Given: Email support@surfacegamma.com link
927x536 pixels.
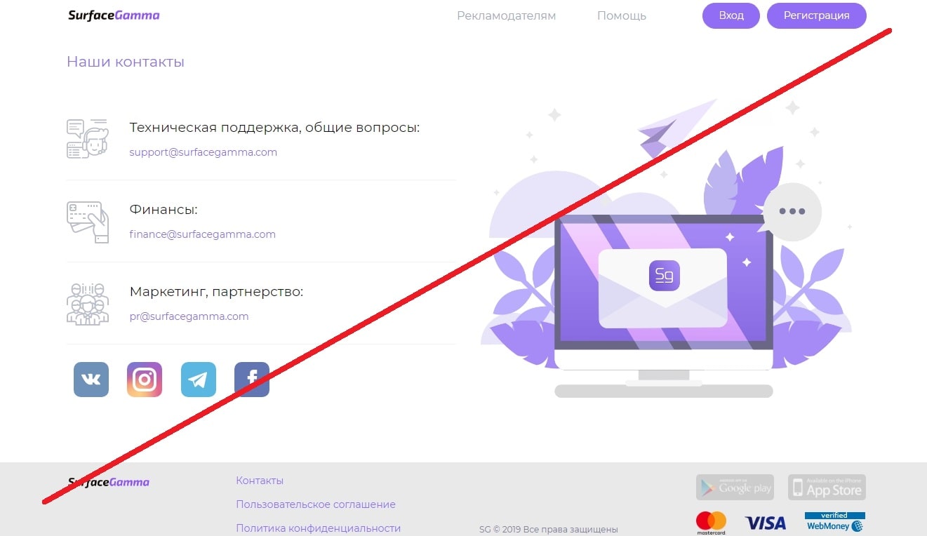Looking at the screenshot, I should (x=204, y=152).
